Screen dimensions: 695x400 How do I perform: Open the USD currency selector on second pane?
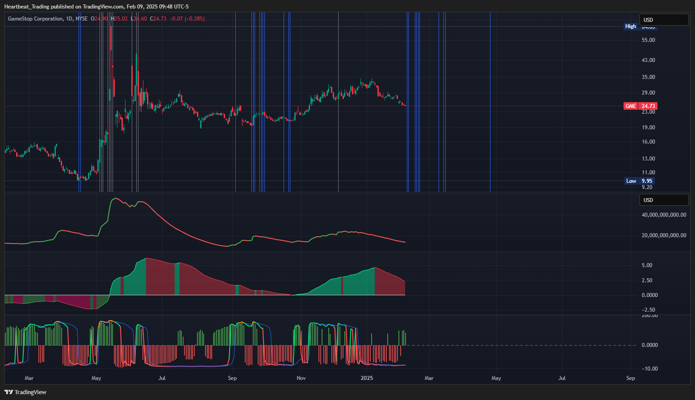(x=664, y=200)
